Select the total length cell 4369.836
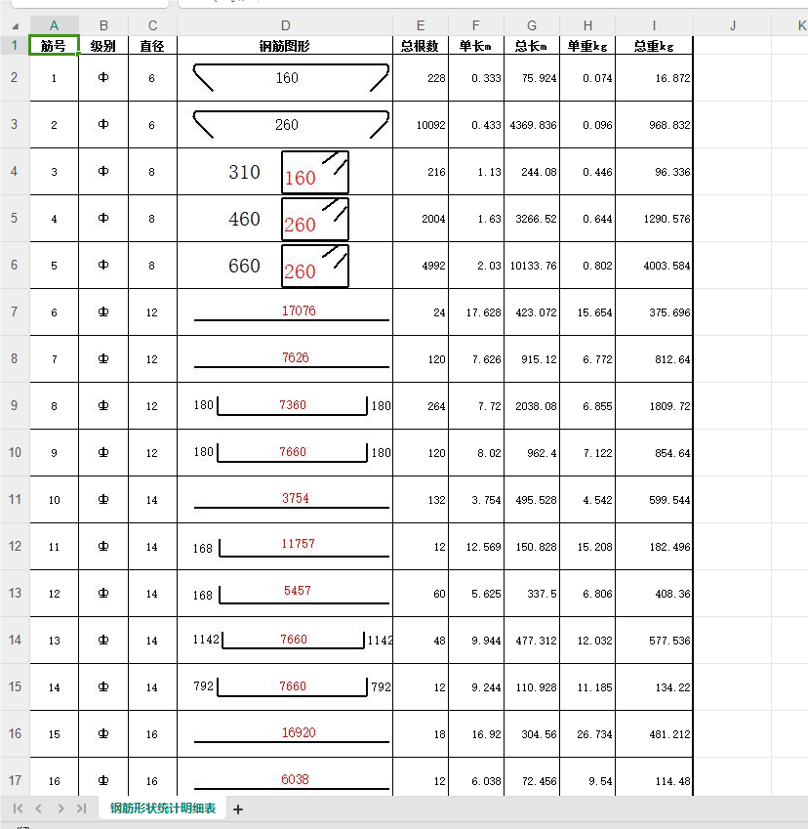 coord(532,125)
